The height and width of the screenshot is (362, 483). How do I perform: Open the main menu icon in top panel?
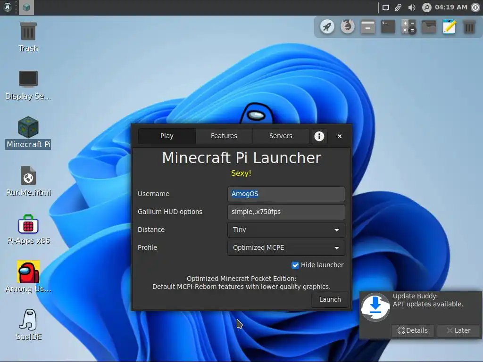coord(8,7)
